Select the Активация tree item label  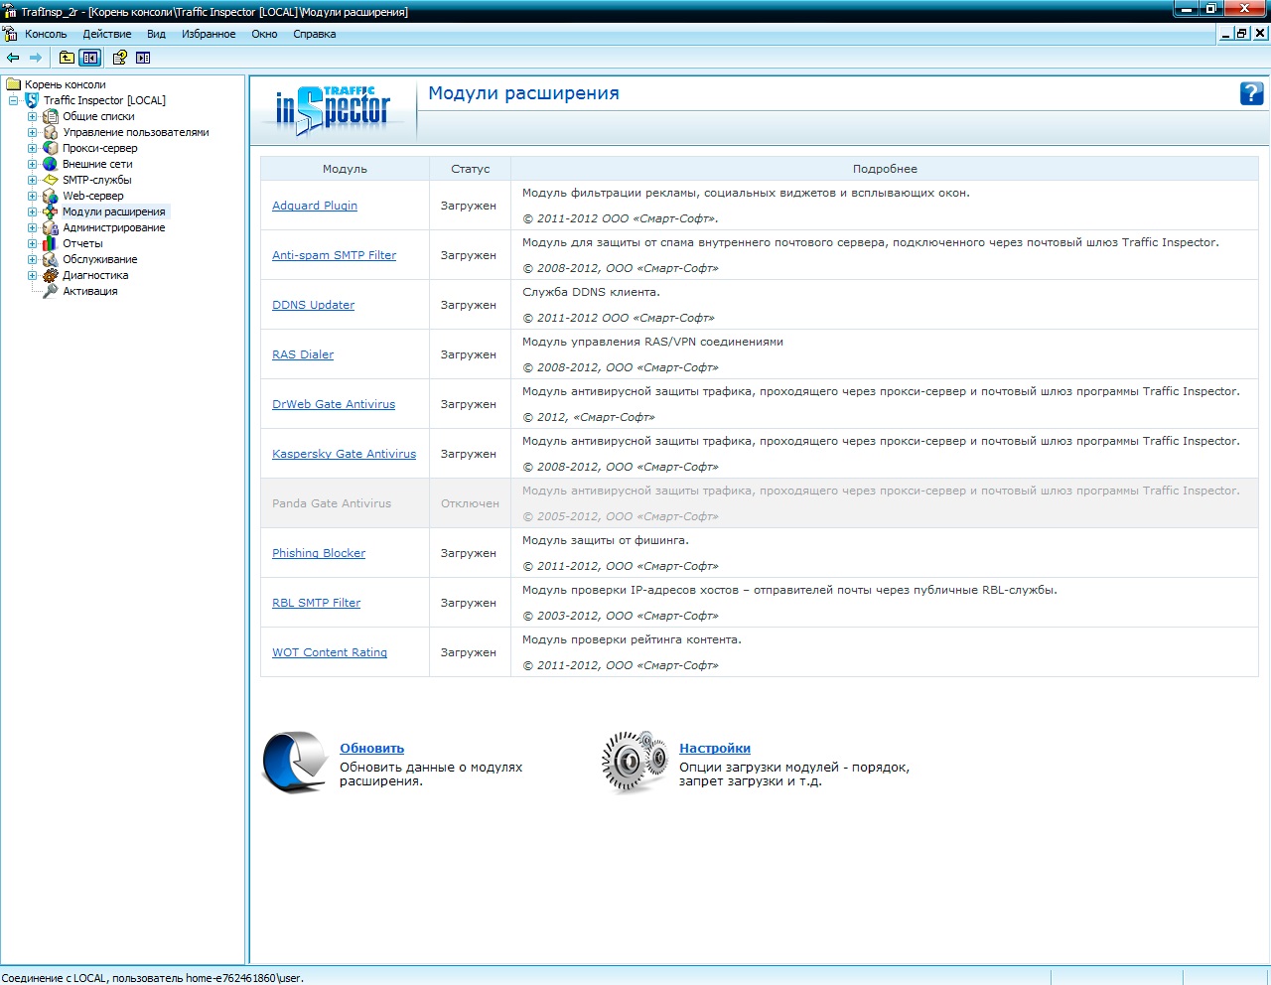tap(90, 291)
